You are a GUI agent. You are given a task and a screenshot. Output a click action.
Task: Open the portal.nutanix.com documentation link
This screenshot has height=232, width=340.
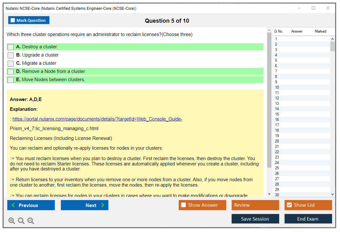click(97, 119)
